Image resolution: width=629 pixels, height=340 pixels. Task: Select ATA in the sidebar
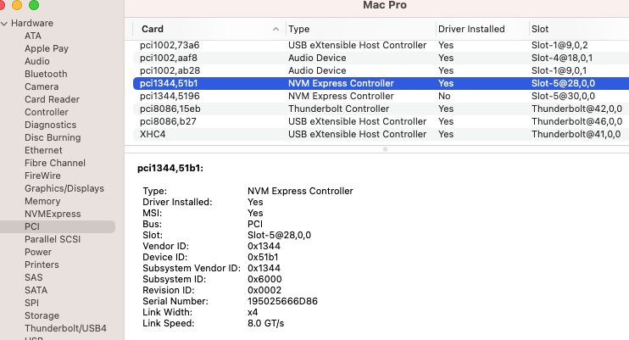tap(33, 36)
